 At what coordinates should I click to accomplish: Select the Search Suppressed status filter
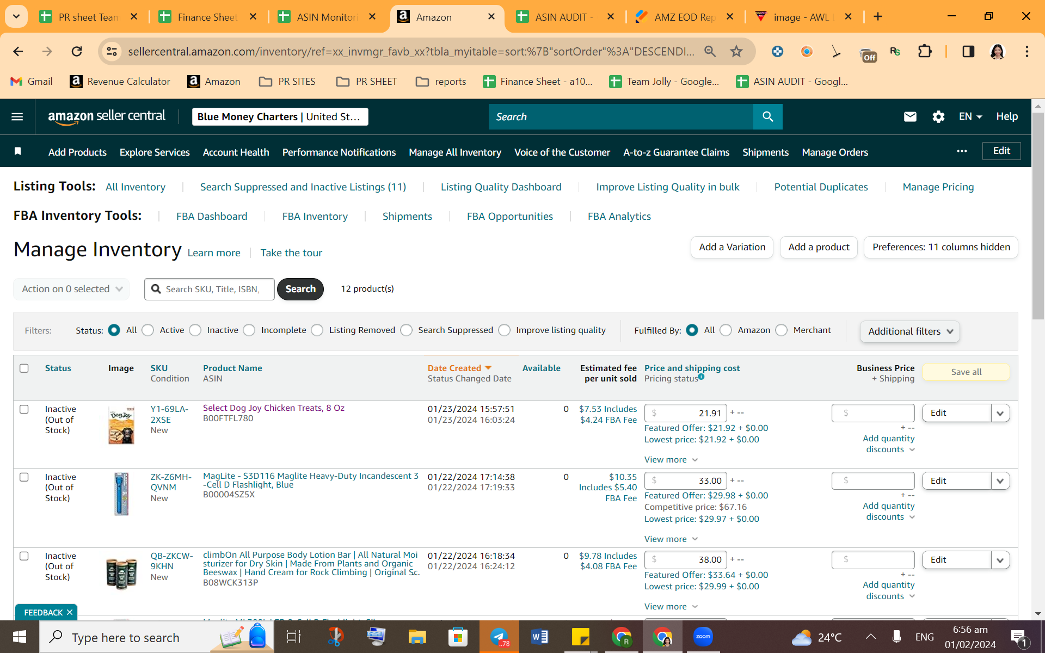click(x=407, y=330)
